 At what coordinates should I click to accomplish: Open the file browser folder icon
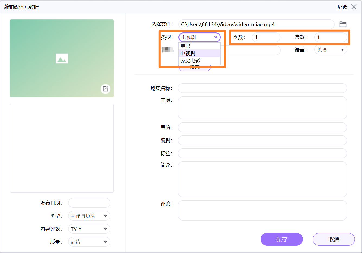pyautogui.click(x=343, y=24)
